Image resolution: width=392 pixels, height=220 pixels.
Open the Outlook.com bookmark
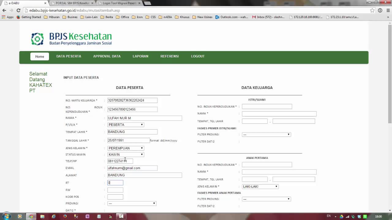pos(232,17)
